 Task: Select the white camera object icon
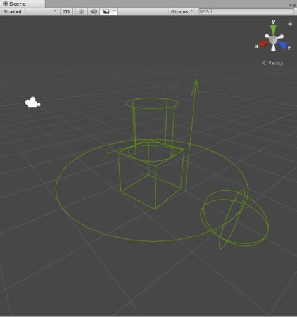click(32, 103)
